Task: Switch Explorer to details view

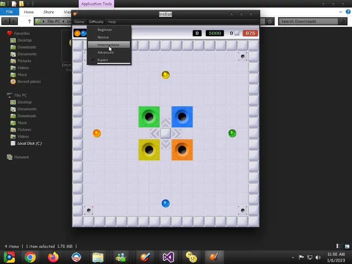Action: 339,246
